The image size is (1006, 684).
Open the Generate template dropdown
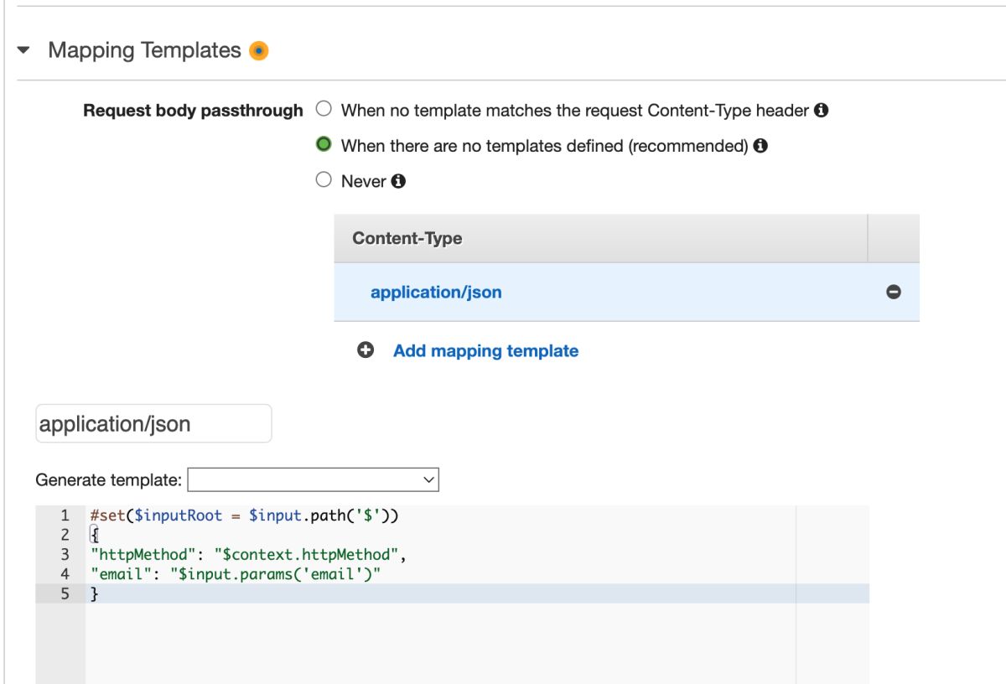coord(313,480)
